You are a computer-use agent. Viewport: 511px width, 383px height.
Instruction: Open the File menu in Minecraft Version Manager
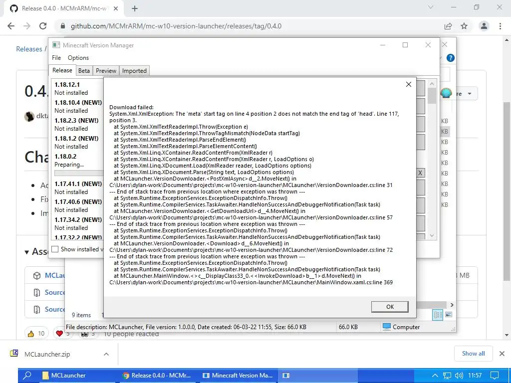pyautogui.click(x=56, y=58)
